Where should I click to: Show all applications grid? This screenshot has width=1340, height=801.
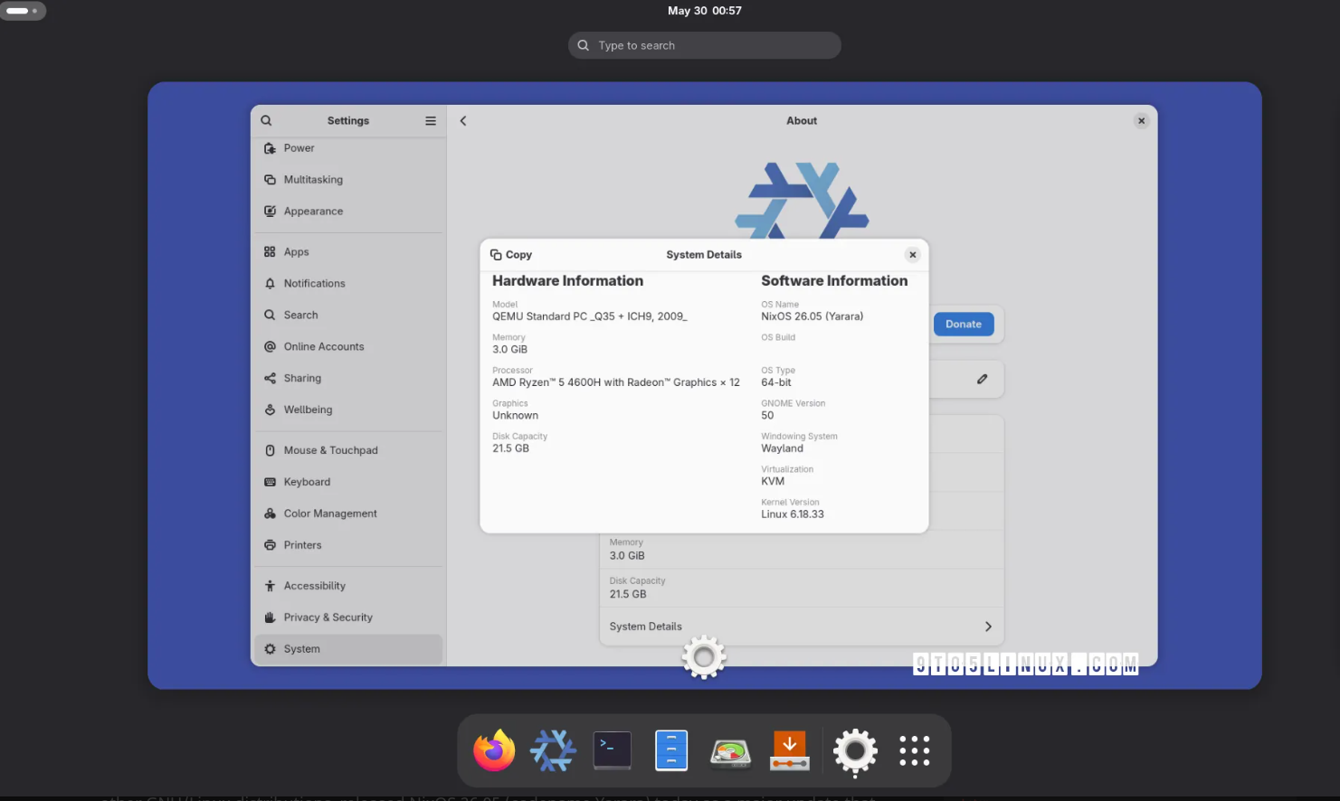click(915, 750)
